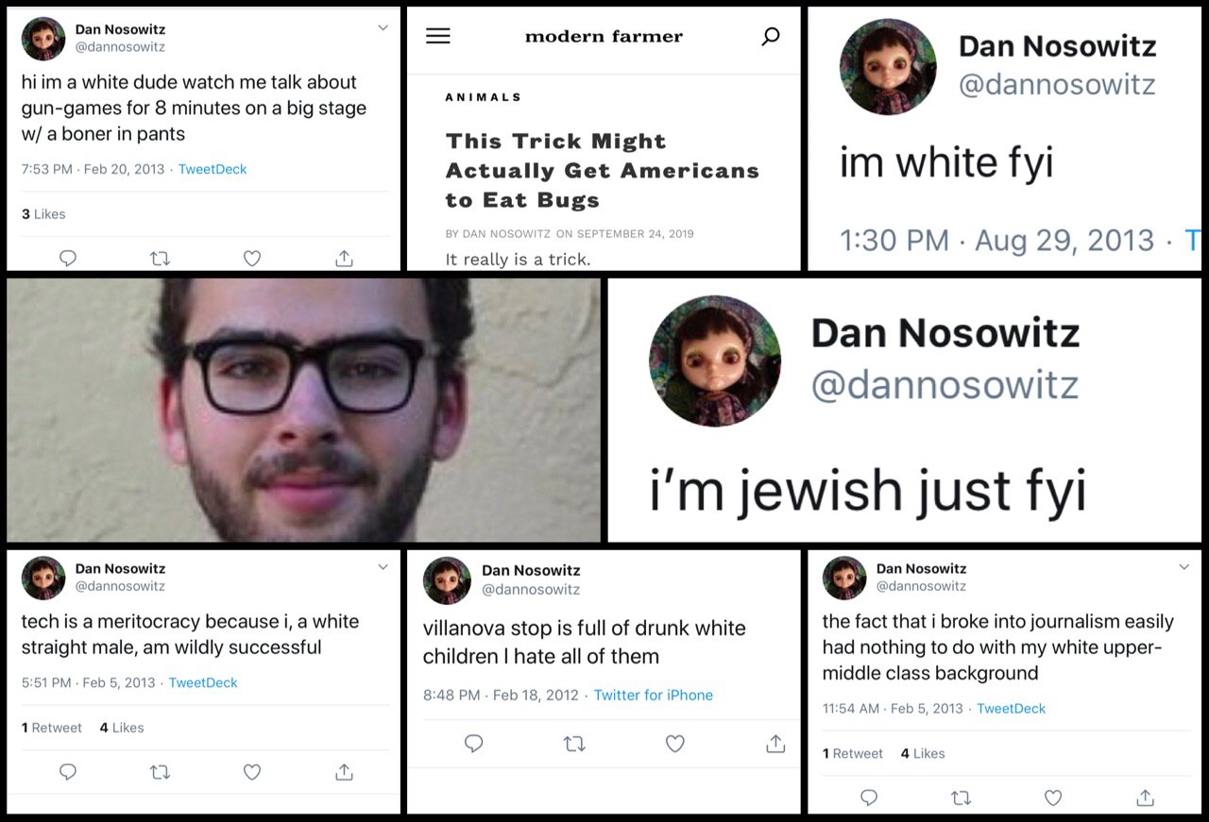
Task: Reply to the tech meritocracy tweet
Action: click(x=68, y=771)
